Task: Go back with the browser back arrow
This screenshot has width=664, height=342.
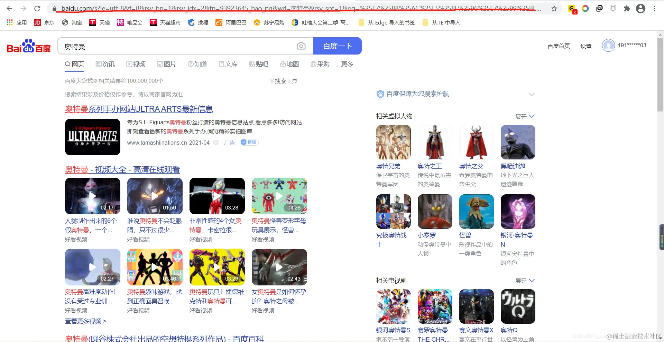Action: [x=9, y=9]
